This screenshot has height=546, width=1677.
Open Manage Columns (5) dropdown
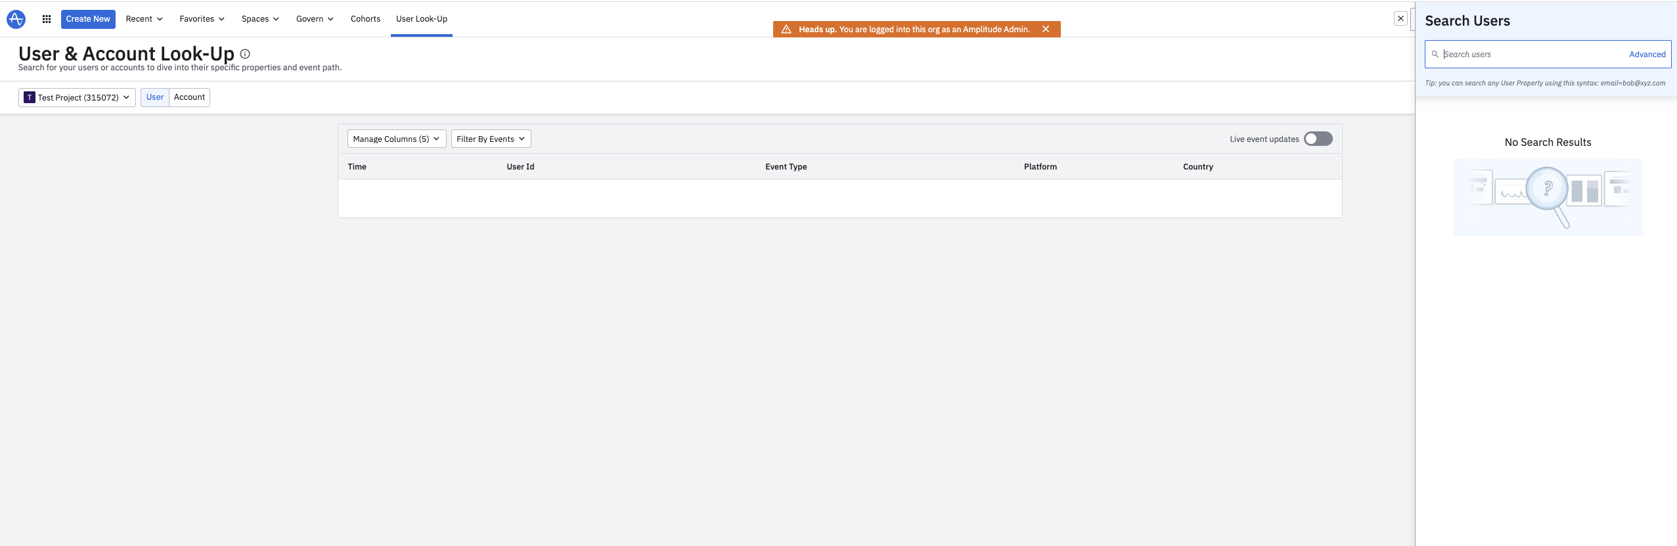397,139
